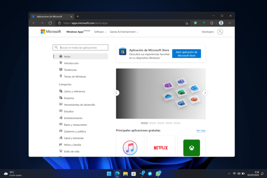The width and height of the screenshot is (267, 178).
Task: Click Abrir aplicación de Microsoft Store
Action: 186,54
